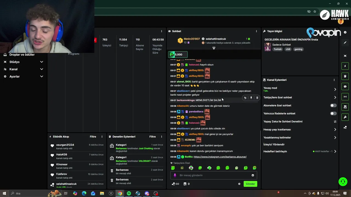Click the Windows Start button

coord(4,193)
